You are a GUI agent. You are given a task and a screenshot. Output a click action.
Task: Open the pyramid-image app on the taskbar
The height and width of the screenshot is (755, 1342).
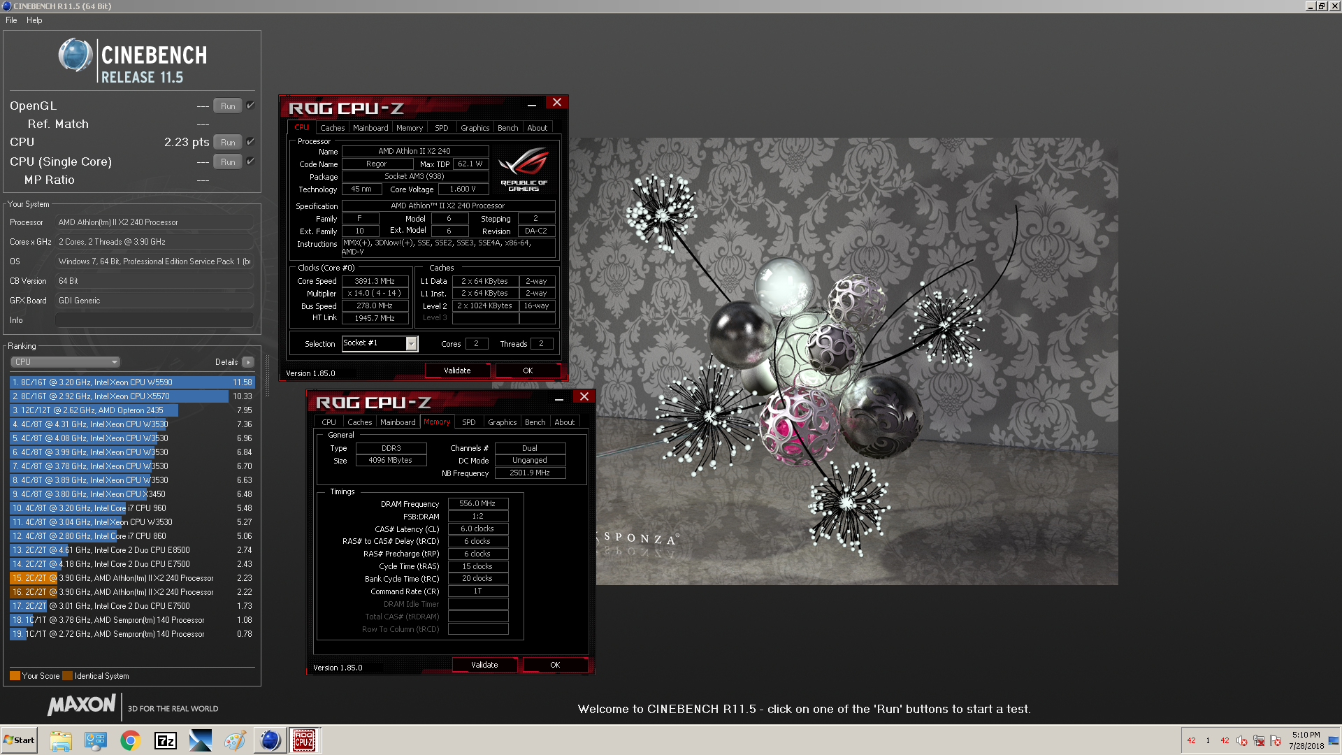[201, 740]
